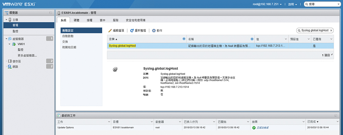The width and height of the screenshot is (343, 135).
Task: Open the search box dropdown arrow
Action: point(339,4)
